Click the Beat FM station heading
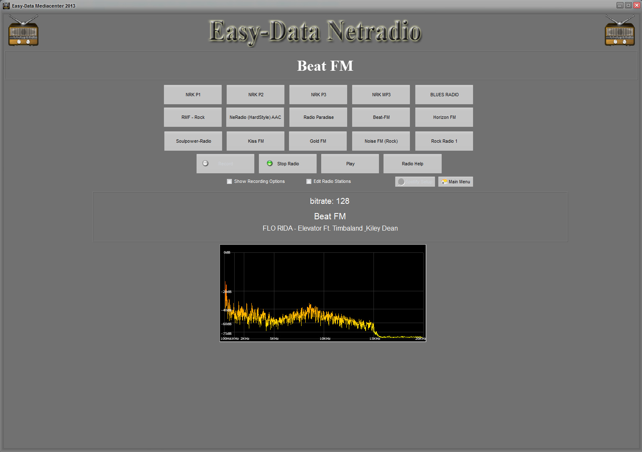This screenshot has height=452, width=642. [x=325, y=66]
